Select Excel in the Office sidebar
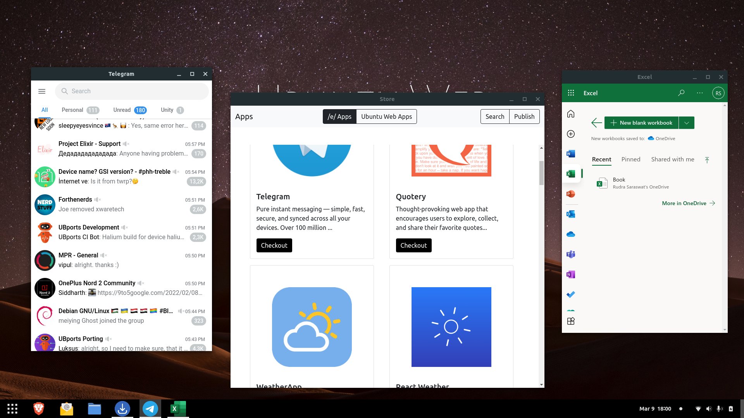The image size is (744, 418). click(x=571, y=174)
